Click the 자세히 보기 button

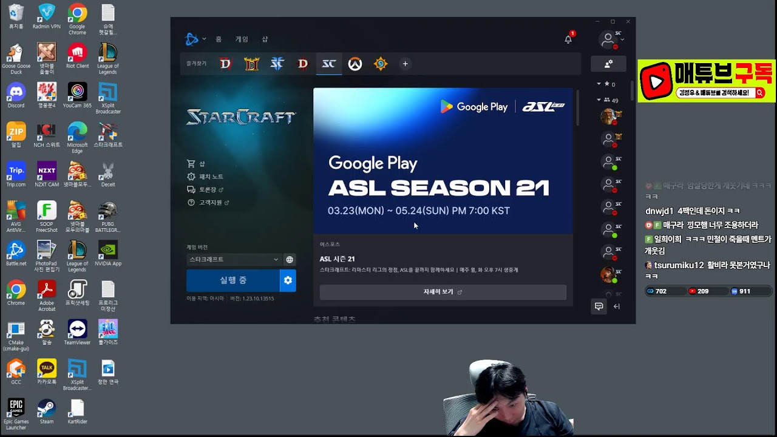[x=443, y=292]
